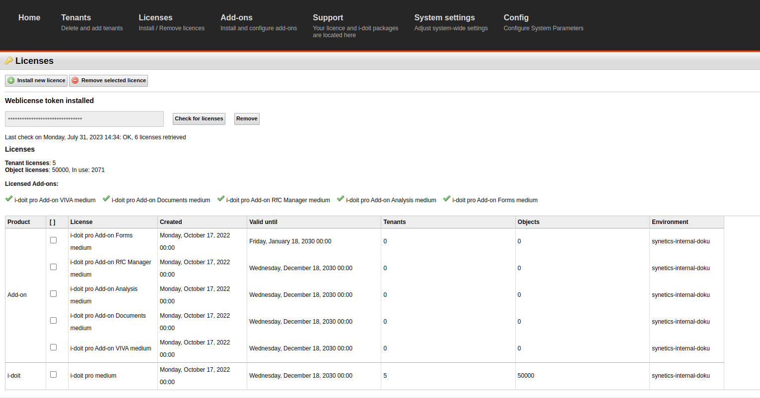Click the 'Object licenses: 50000' line
The width and height of the screenshot is (760, 398).
[55, 170]
